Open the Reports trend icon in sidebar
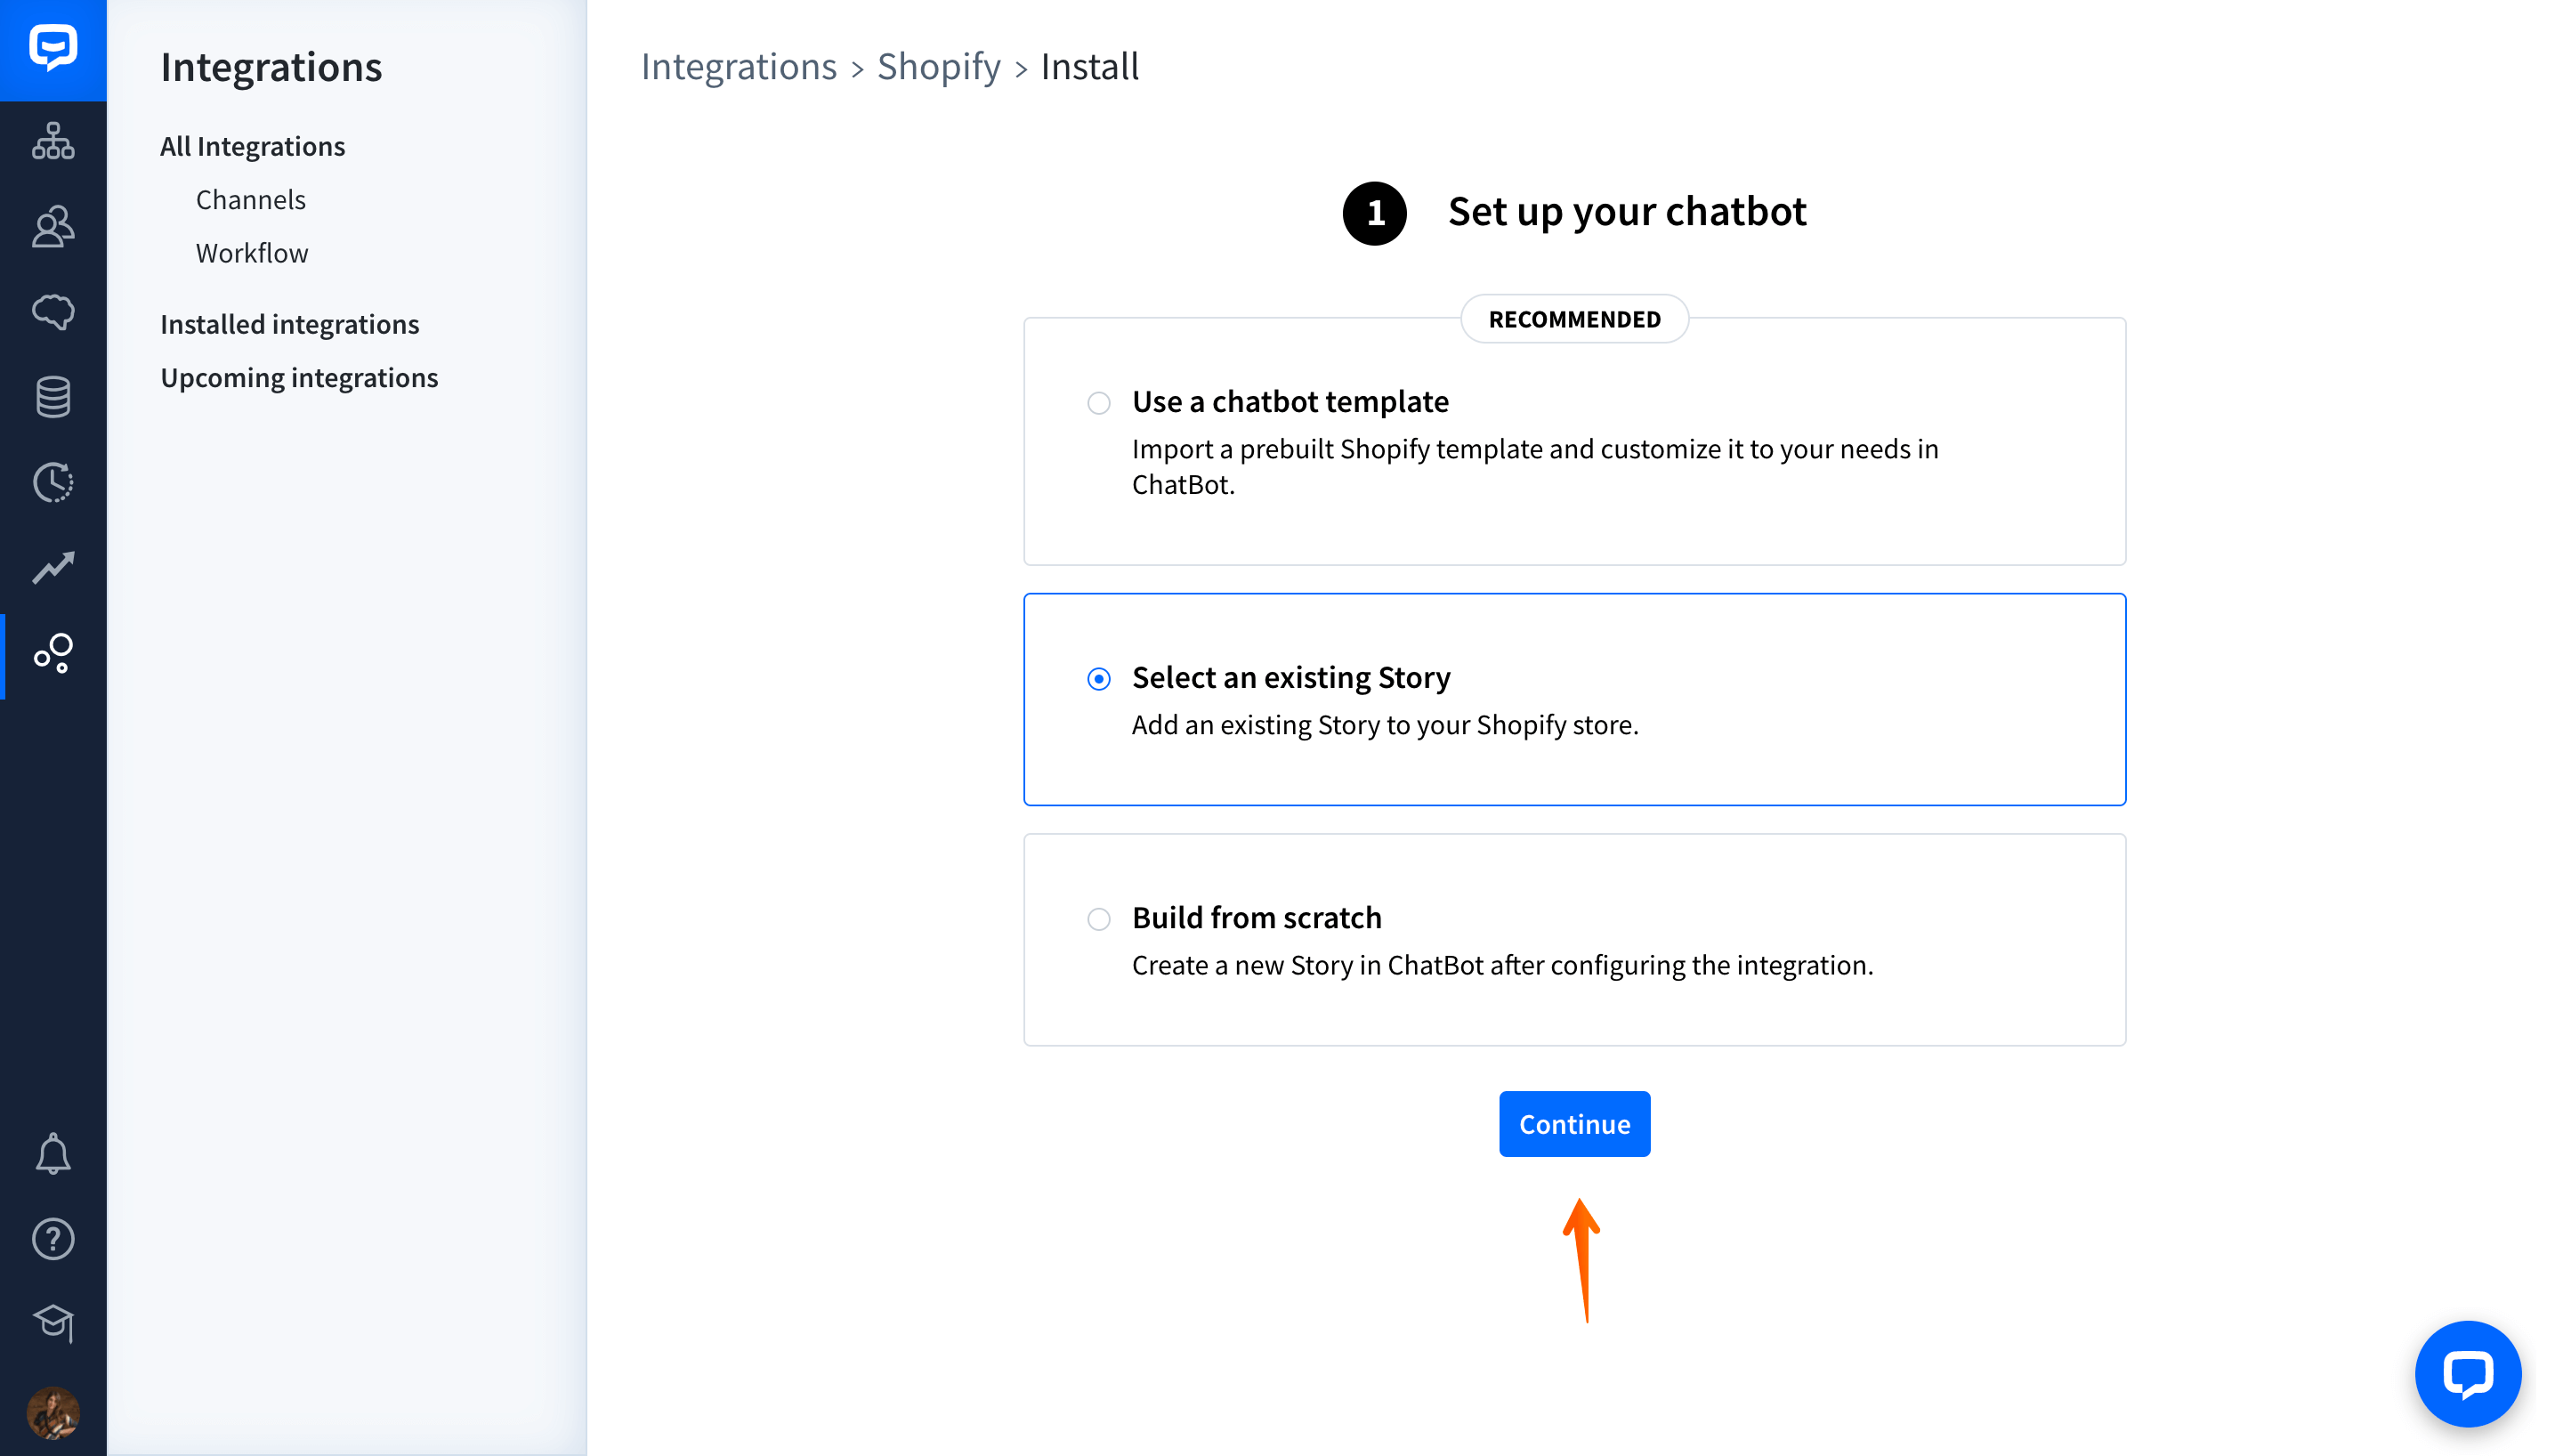Image resolution: width=2563 pixels, height=1456 pixels. pos(53,568)
